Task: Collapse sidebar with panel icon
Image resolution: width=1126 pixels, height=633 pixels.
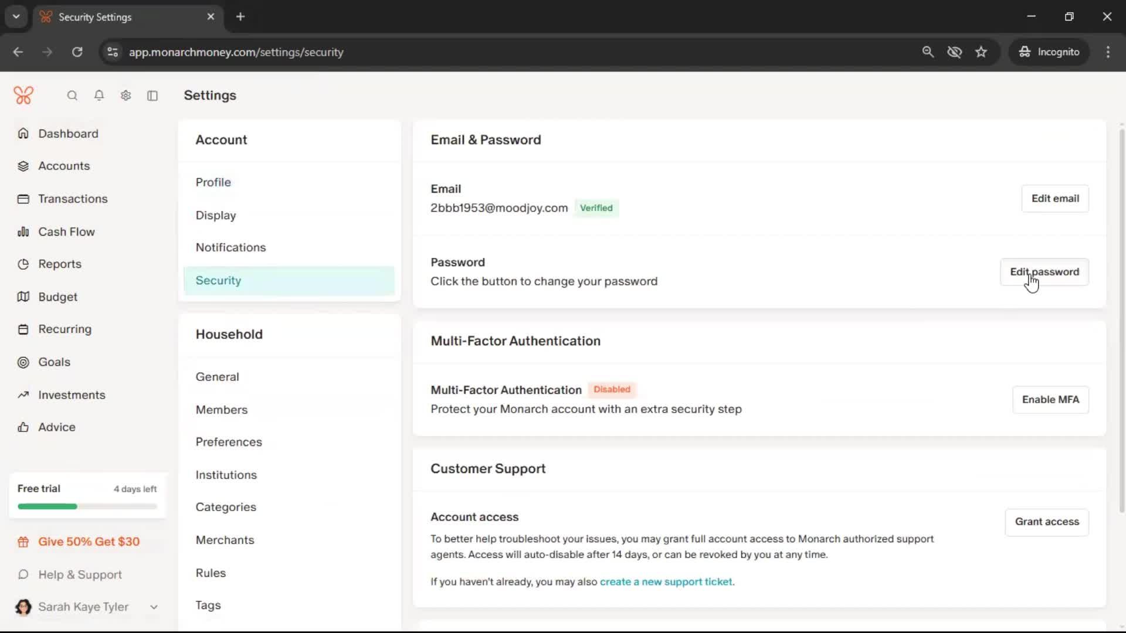Action: (152, 96)
